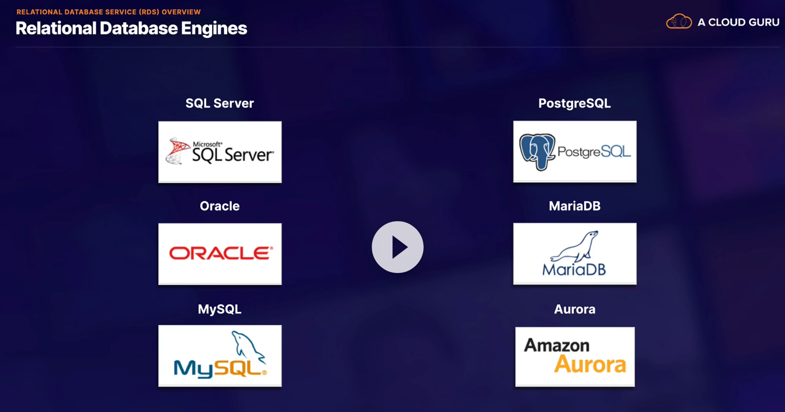The height and width of the screenshot is (412, 785).
Task: Open the Amazon Aurora logo card
Action: [x=575, y=357]
